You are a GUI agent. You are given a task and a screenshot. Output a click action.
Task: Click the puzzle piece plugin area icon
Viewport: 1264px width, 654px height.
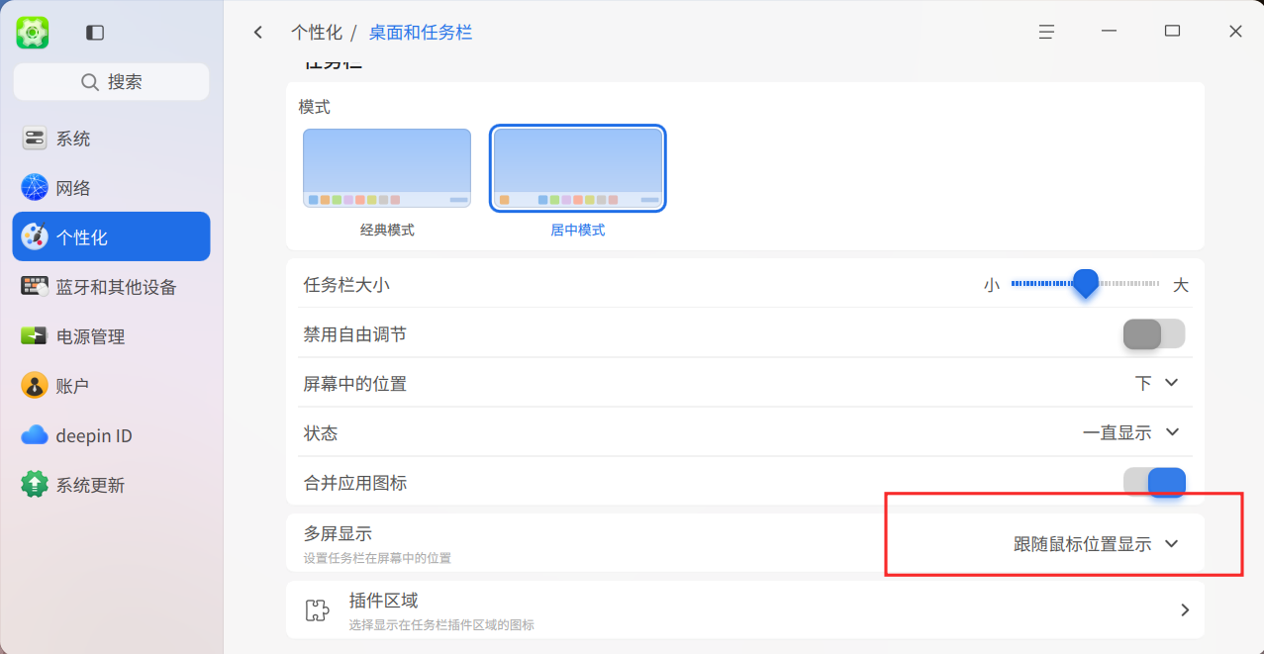click(317, 609)
